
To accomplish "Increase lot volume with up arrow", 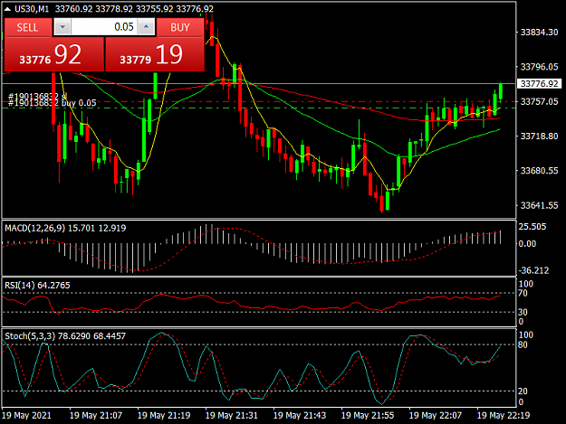I will tap(146, 27).
